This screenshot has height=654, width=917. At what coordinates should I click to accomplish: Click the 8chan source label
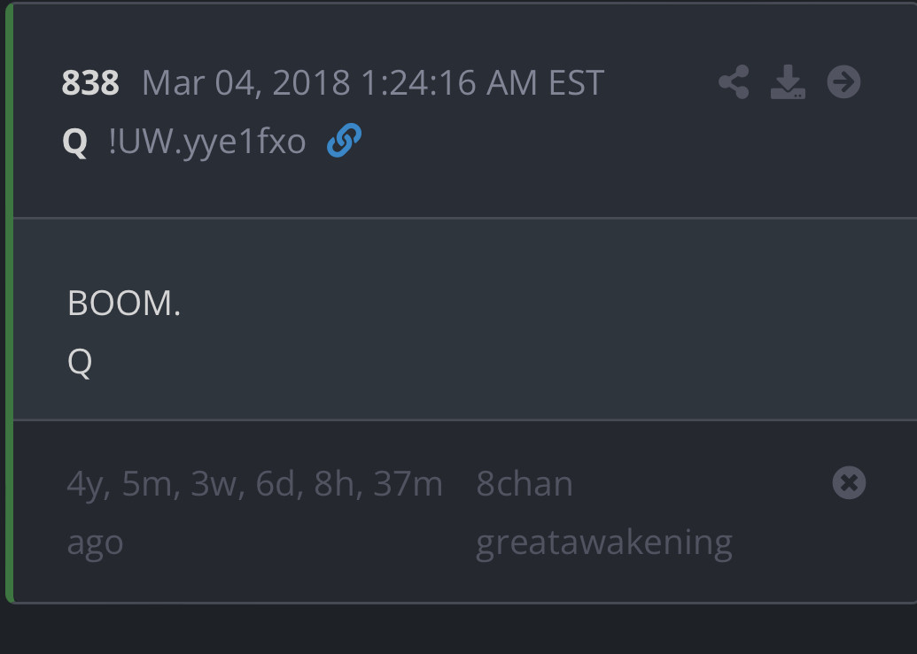pyautogui.click(x=525, y=484)
